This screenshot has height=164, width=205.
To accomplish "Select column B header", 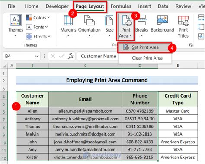I will click(32, 66).
